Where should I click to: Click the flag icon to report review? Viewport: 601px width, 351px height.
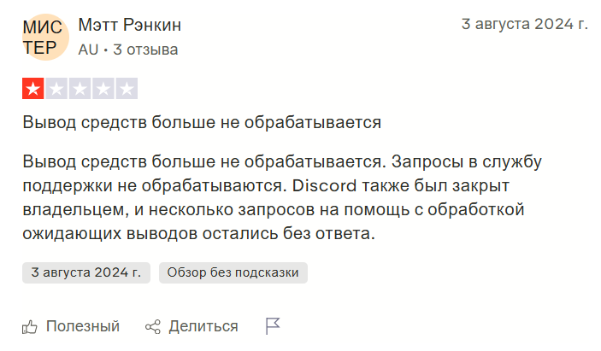(x=273, y=326)
